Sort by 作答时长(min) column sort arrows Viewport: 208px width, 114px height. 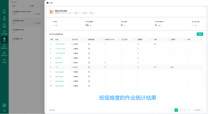119,40
